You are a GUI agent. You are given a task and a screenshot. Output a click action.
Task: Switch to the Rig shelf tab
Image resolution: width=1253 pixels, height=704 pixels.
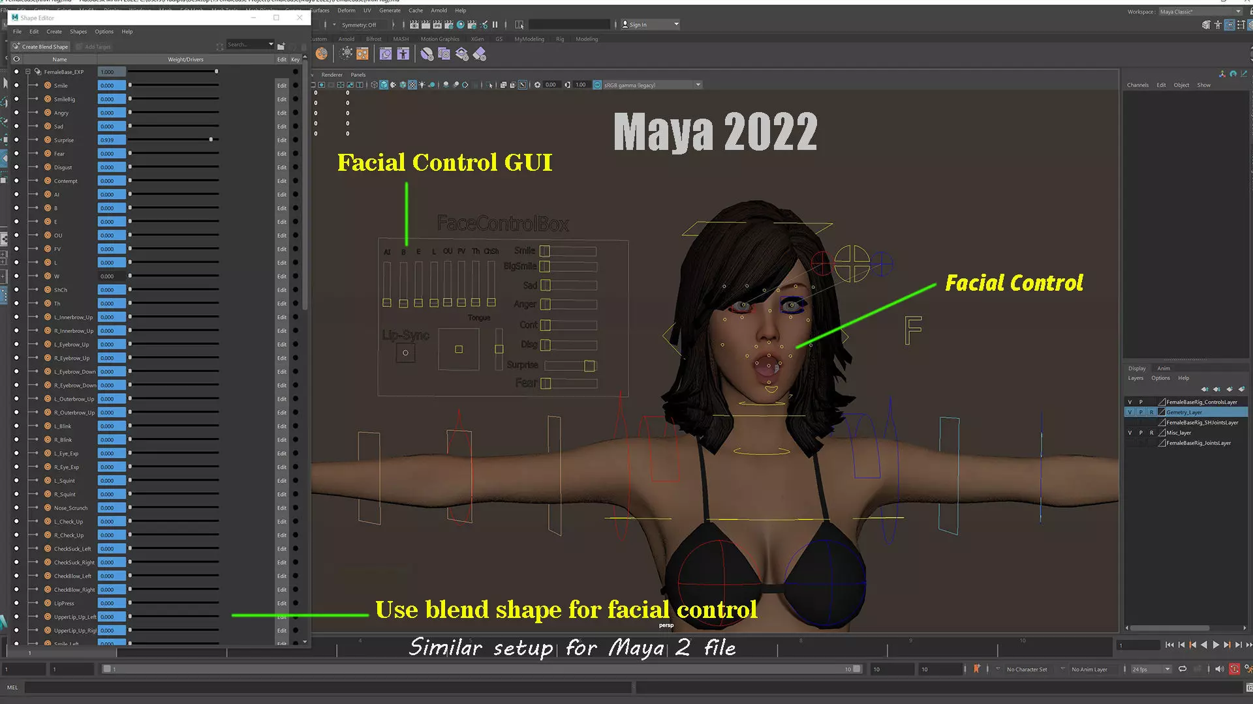click(560, 39)
